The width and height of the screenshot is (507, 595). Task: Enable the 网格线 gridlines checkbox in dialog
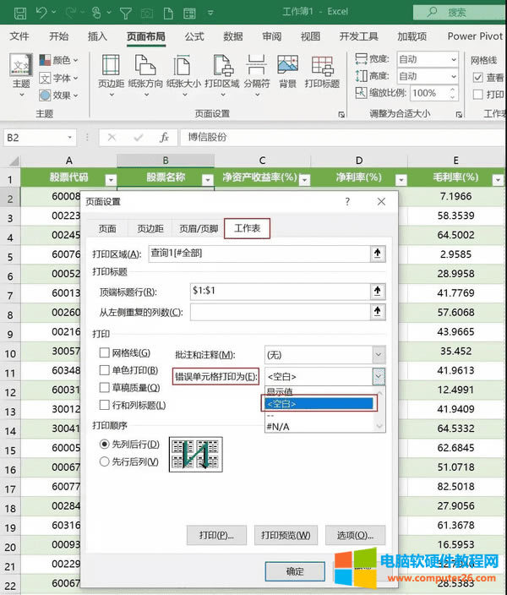105,353
